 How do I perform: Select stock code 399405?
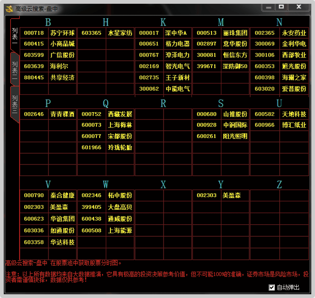tap(91, 207)
